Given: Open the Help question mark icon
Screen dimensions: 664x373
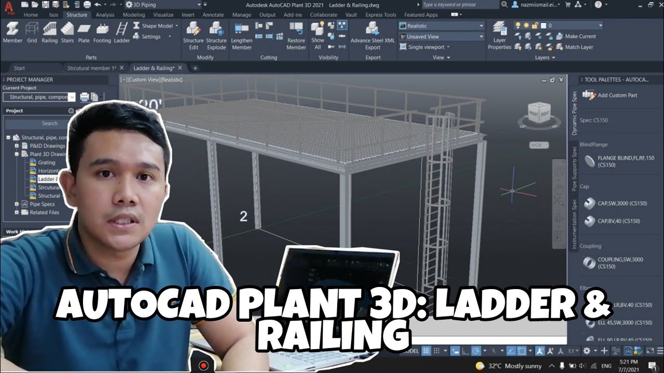Looking at the screenshot, I should tap(599, 5).
